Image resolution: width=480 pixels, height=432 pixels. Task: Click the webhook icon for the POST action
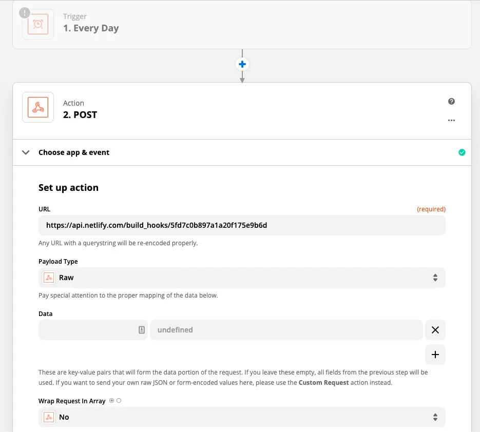[38, 107]
